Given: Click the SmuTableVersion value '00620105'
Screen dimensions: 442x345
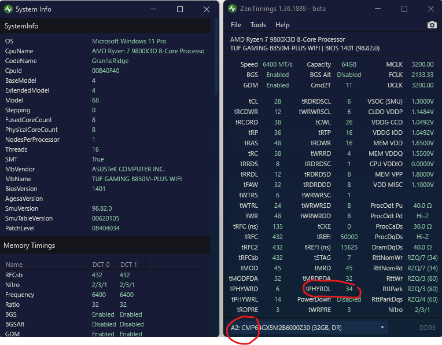Looking at the screenshot, I should [x=106, y=219].
